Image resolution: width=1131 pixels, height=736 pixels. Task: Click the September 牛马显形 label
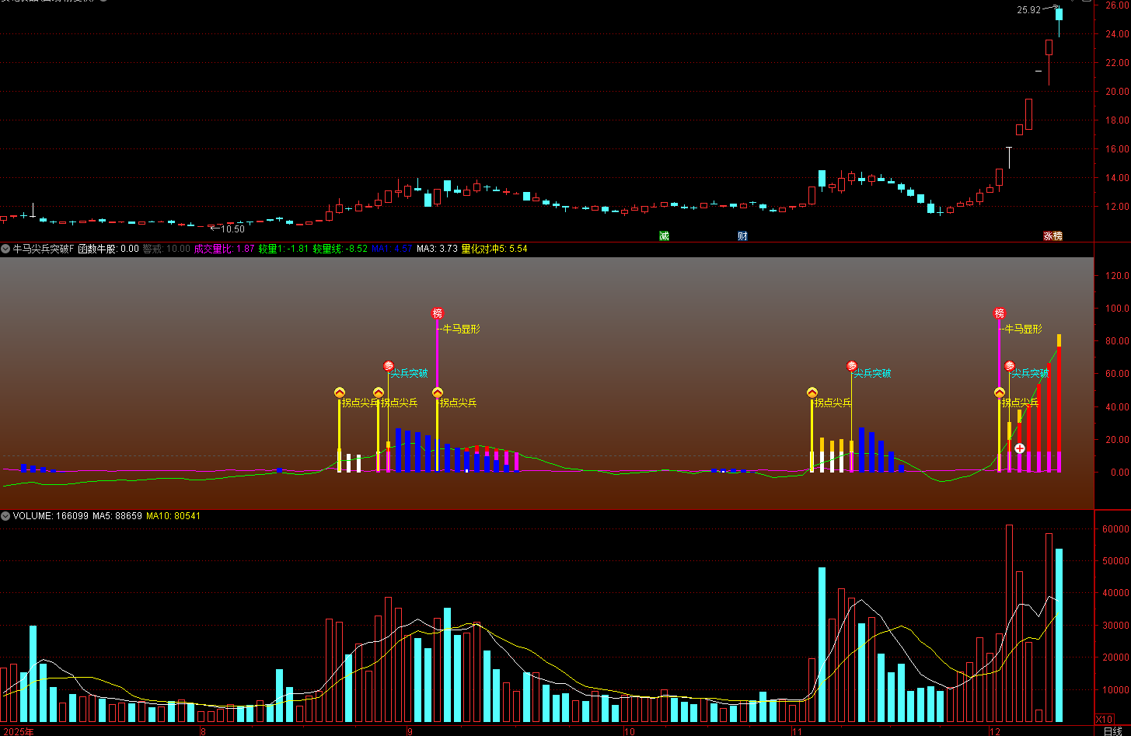[x=462, y=329]
